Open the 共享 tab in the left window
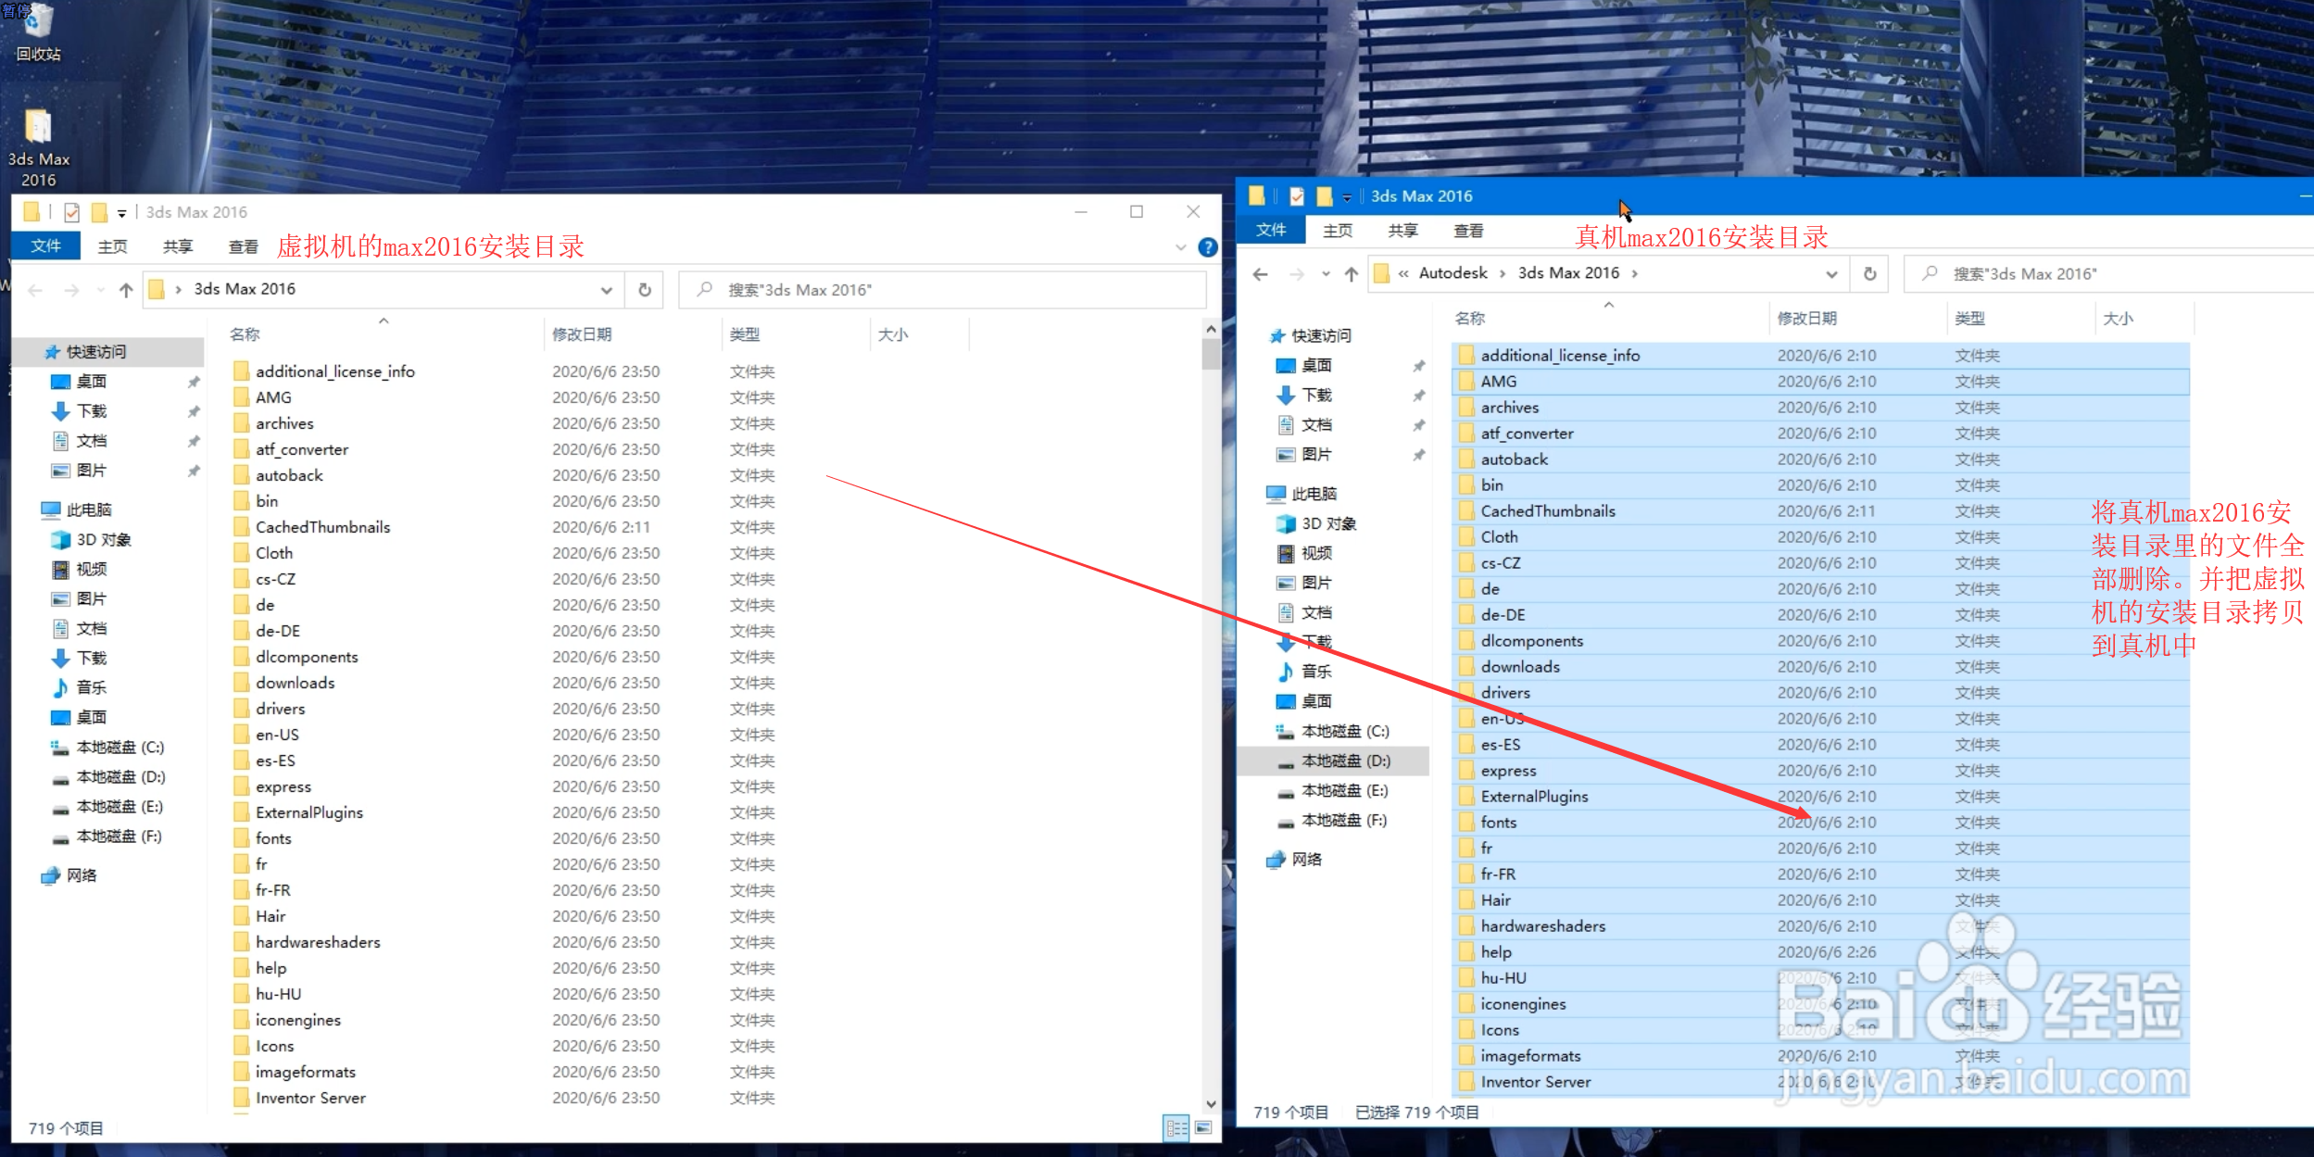This screenshot has width=2314, height=1157. [x=178, y=246]
